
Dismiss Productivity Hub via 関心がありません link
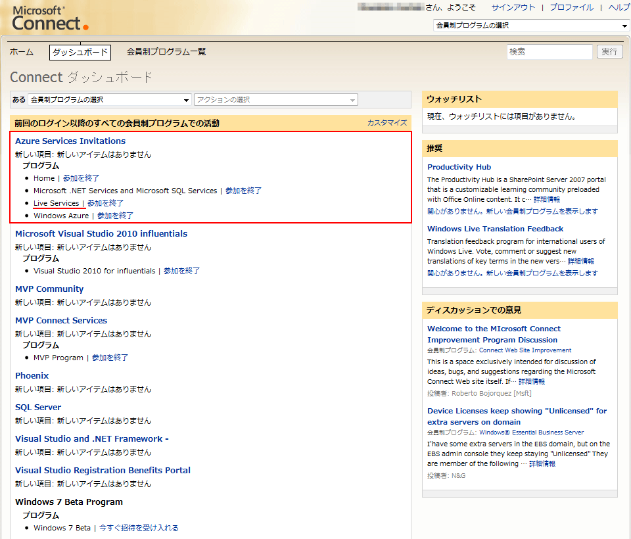513,212
